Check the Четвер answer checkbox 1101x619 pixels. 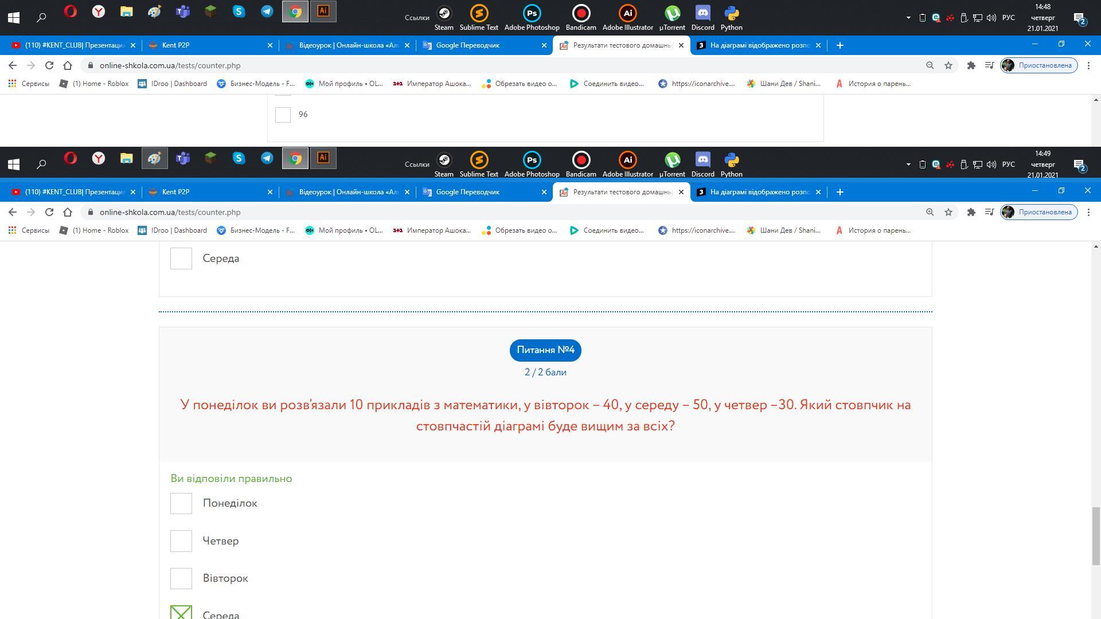pos(181,541)
